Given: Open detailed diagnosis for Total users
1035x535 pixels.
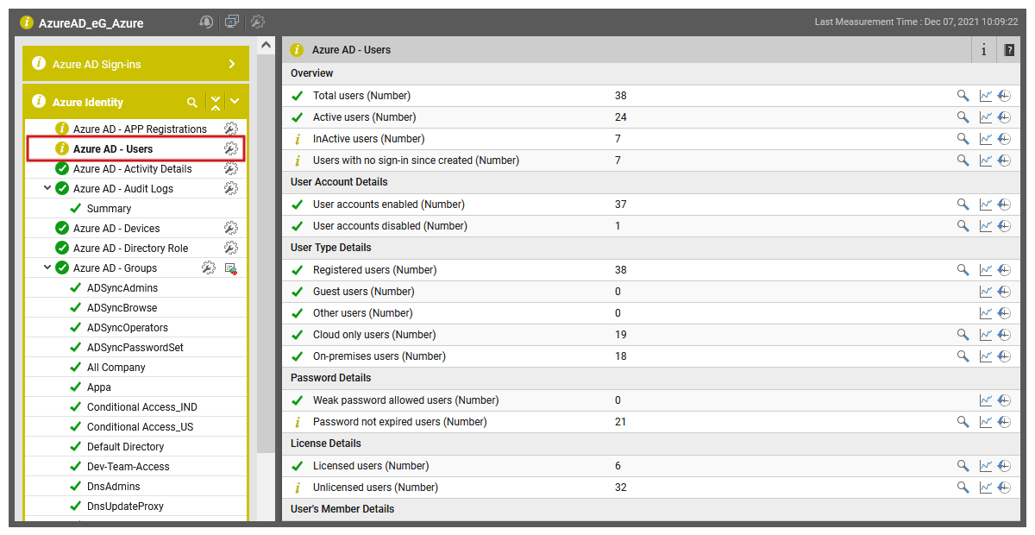Looking at the screenshot, I should pos(963,96).
